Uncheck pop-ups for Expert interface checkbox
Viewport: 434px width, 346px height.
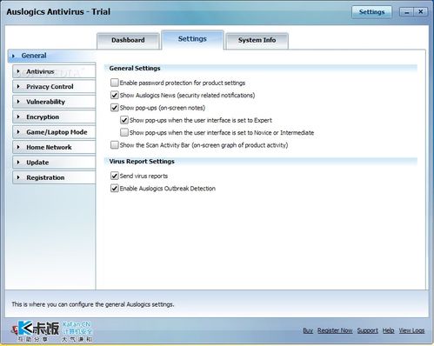(124, 120)
